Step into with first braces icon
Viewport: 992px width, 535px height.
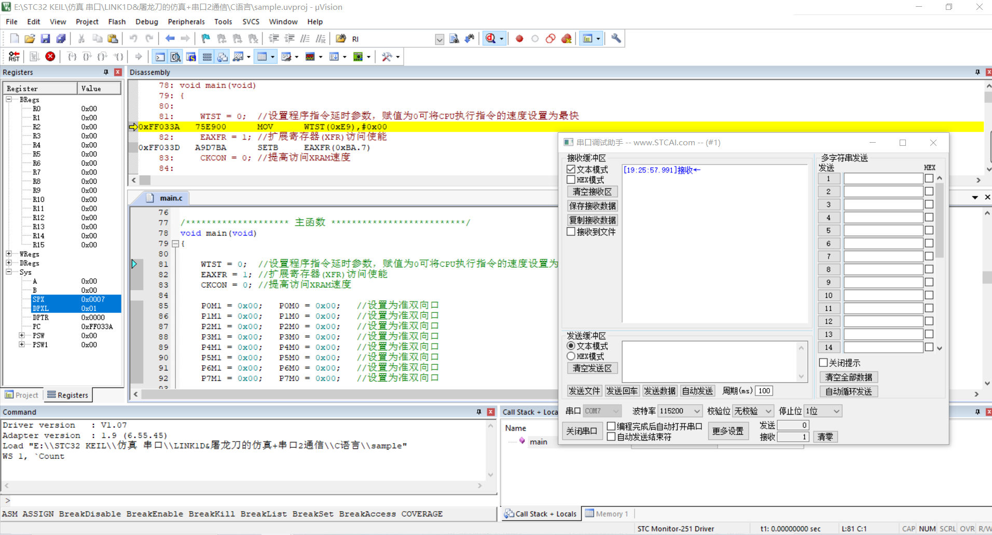(72, 57)
